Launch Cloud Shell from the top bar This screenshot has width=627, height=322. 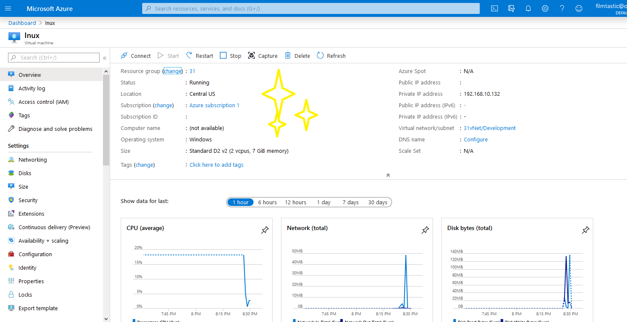495,8
